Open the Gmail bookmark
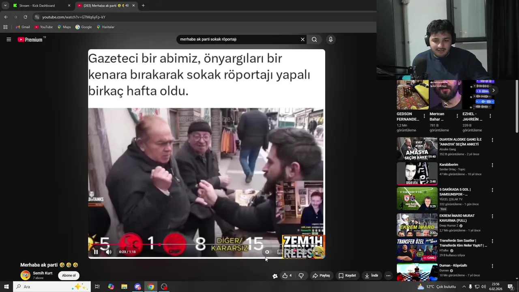Screen dimensions: 519x292 tap(23, 27)
